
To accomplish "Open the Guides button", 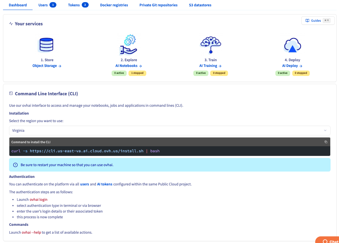I will [x=318, y=21].
